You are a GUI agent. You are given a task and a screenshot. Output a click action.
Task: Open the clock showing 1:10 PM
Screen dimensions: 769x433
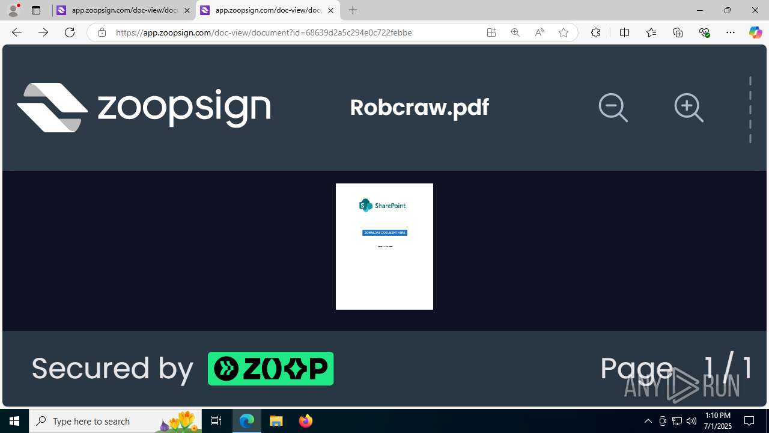(718, 420)
